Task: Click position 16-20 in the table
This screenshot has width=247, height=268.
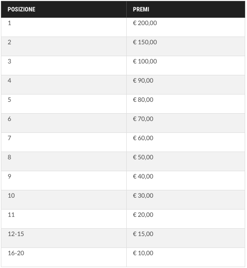Action: coord(16,253)
